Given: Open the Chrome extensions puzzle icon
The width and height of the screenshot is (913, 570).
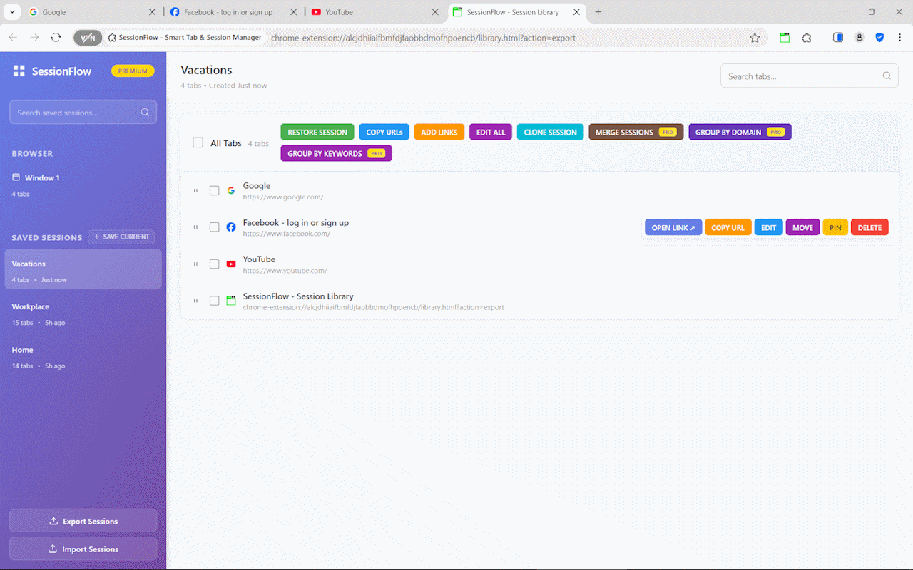Looking at the screenshot, I should click(807, 38).
